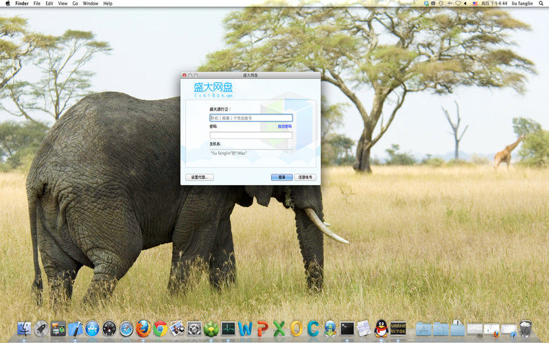Open the Window menu
Viewport: 549px width, 343px height.
coord(91,3)
